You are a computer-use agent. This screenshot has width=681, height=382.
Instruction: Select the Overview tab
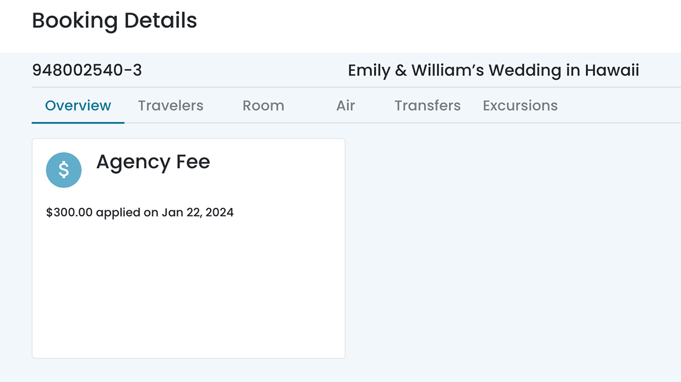click(78, 105)
